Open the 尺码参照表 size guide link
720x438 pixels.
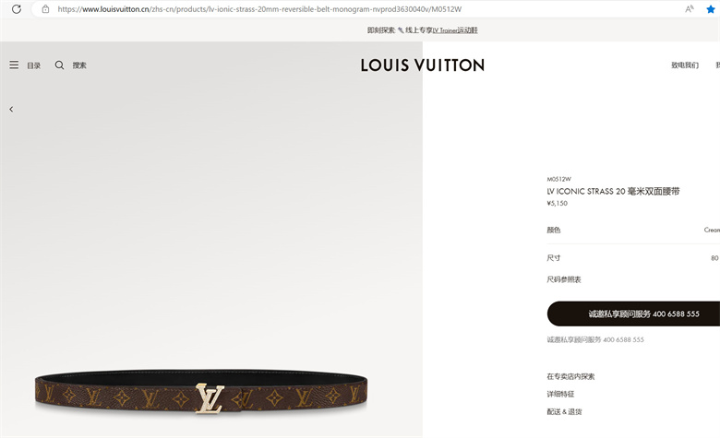(x=564, y=279)
